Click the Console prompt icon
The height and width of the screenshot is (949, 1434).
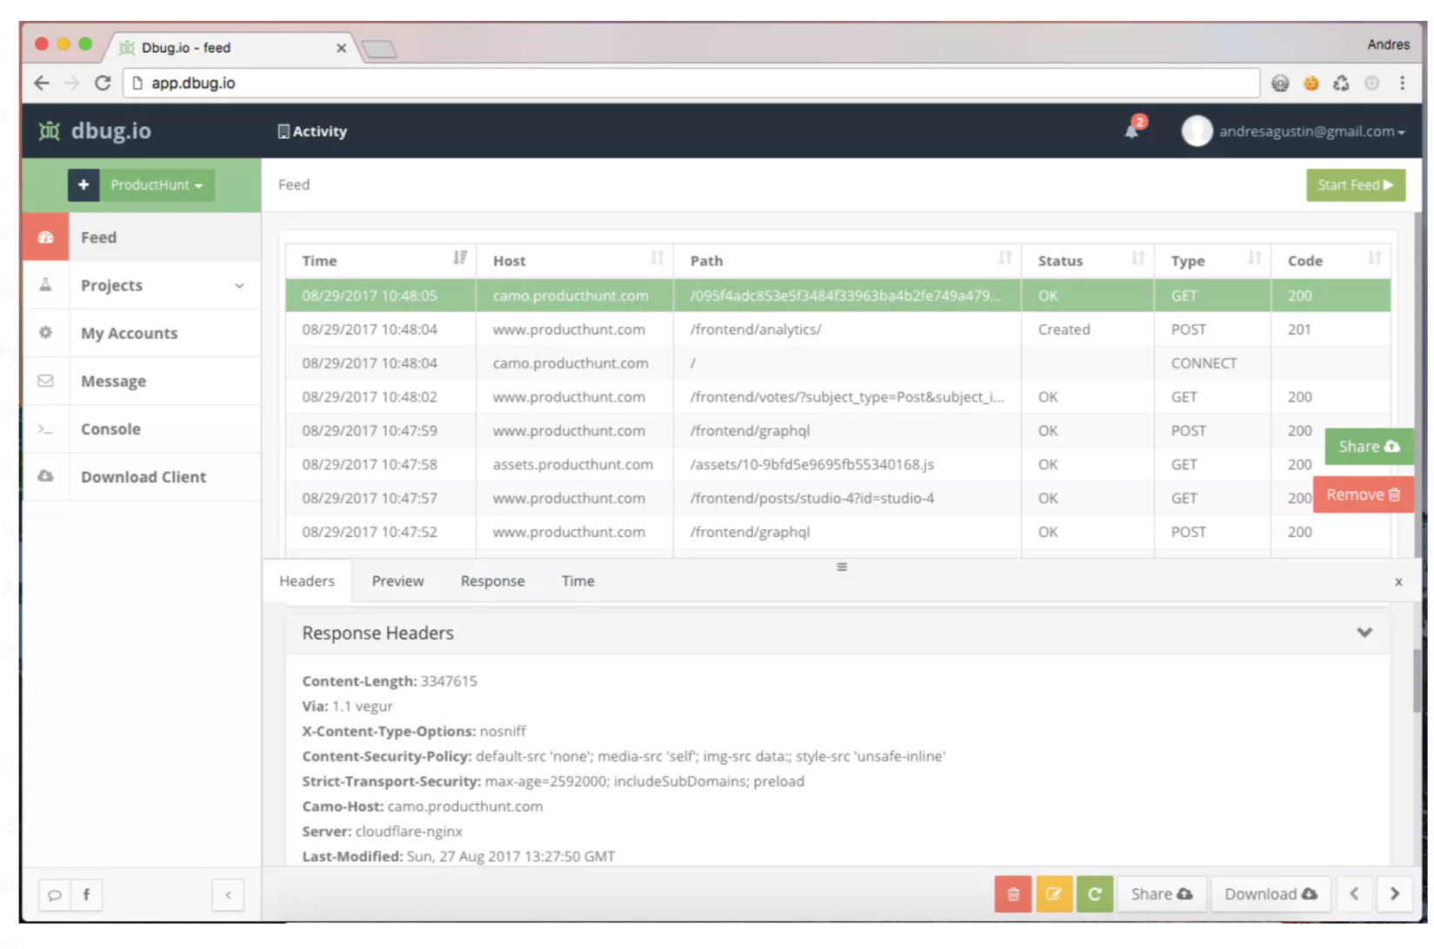tap(45, 429)
